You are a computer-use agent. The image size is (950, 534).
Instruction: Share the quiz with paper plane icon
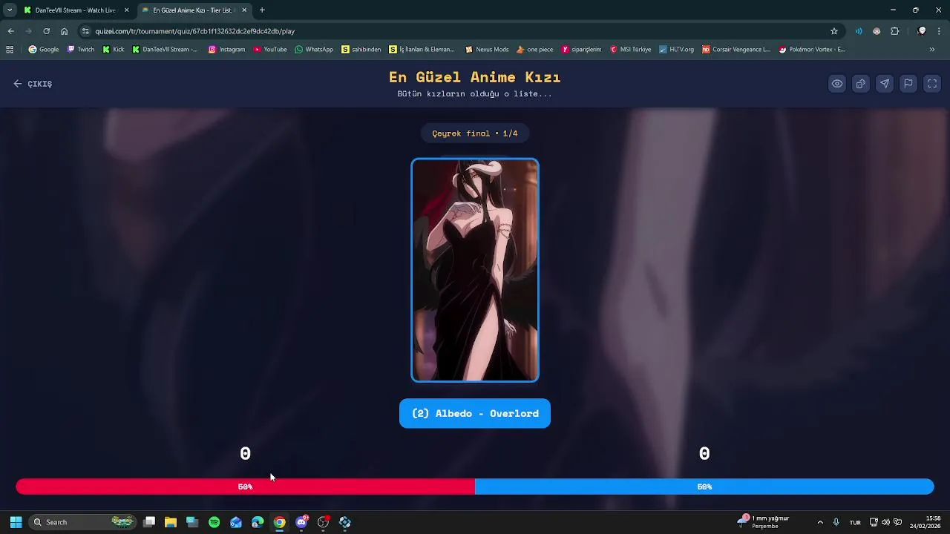click(x=885, y=84)
